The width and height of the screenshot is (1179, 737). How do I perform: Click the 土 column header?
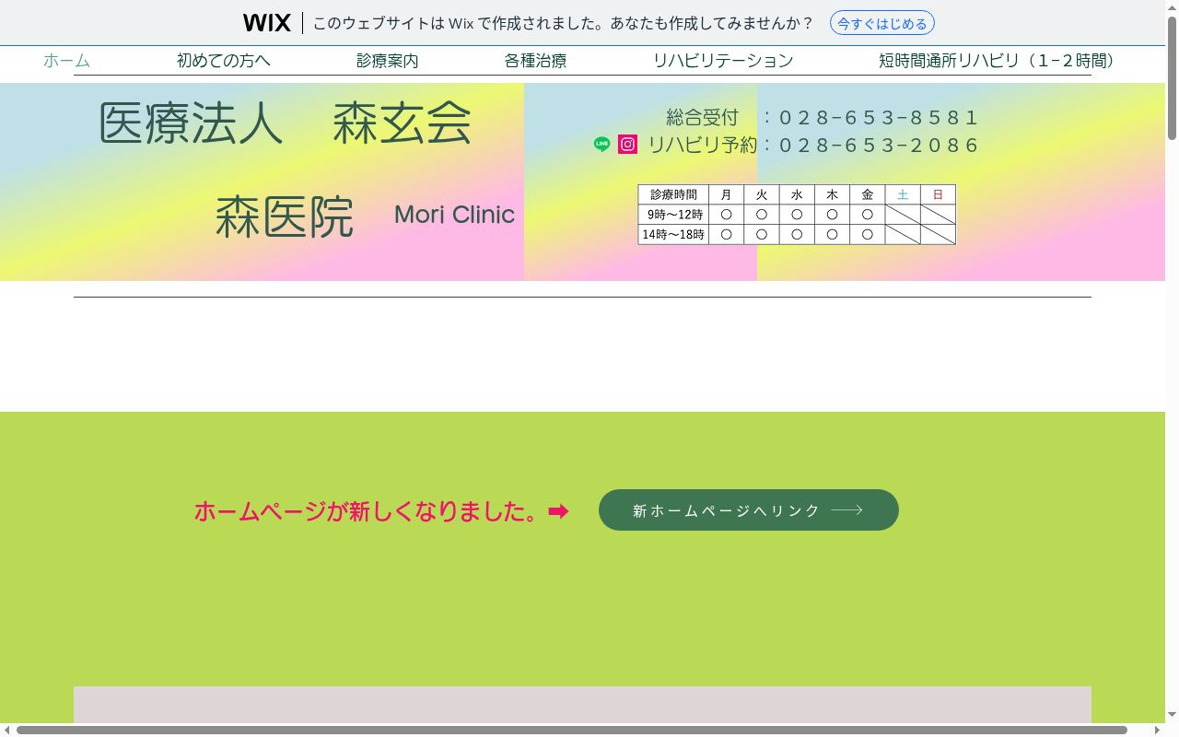(903, 194)
